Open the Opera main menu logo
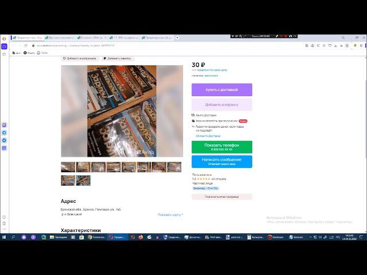This screenshot has width=367, height=275. (x=4, y=38)
